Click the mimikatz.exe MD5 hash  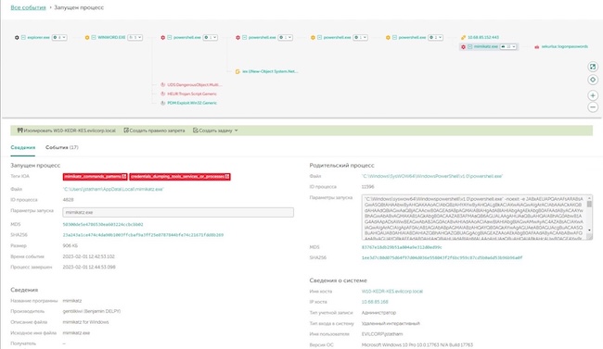click(103, 225)
